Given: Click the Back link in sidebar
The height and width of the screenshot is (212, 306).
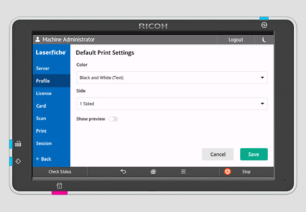Looking at the screenshot, I should 44,159.
